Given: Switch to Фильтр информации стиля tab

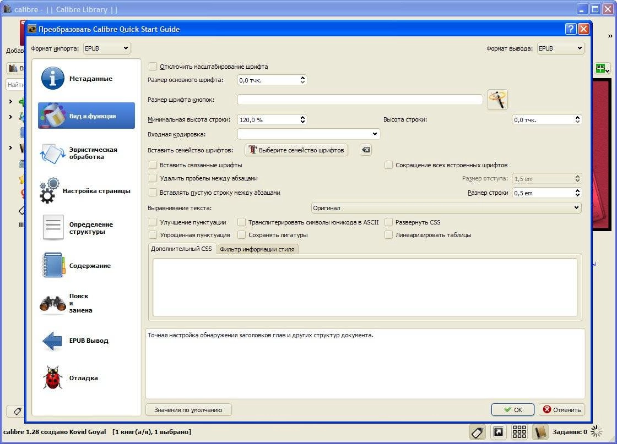Looking at the screenshot, I should coord(257,249).
